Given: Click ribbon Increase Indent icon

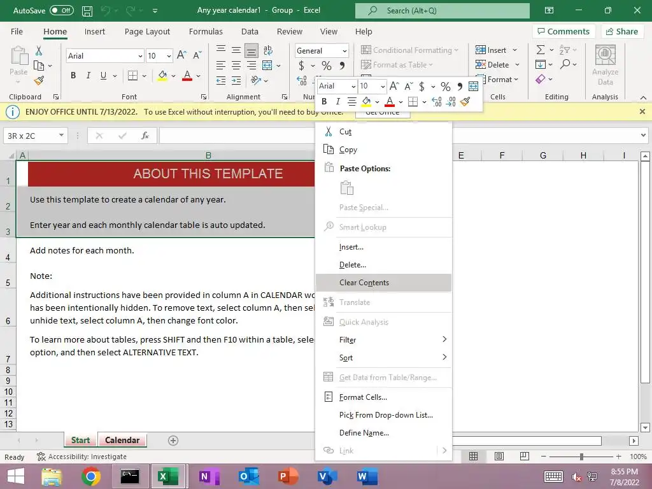Looking at the screenshot, I should (x=236, y=81).
